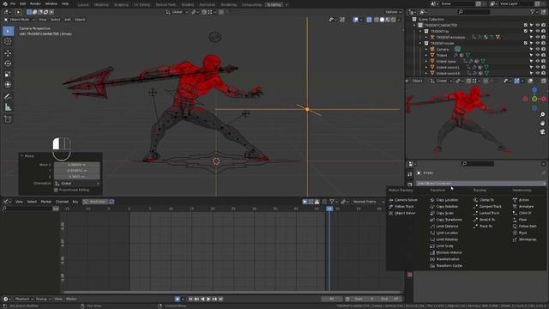
Task: Collapse the Move operator panel
Action: pos(21,156)
